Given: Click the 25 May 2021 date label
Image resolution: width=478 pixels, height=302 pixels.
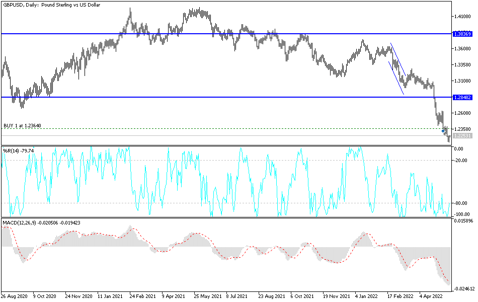Looking at the screenshot, I should click(208, 296).
